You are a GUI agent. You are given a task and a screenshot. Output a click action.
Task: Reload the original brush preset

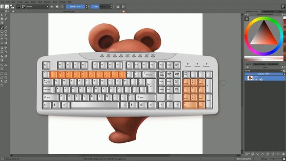(x=62, y=7)
